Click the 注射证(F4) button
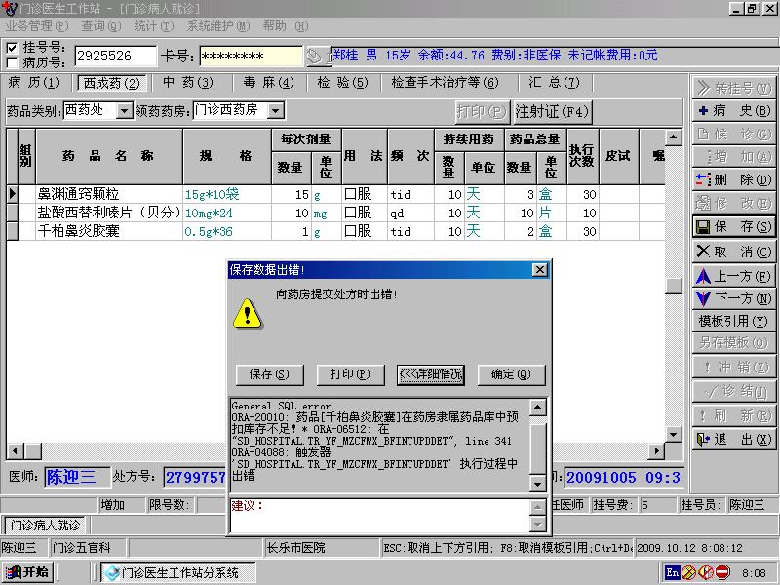The width and height of the screenshot is (780, 585). click(x=552, y=111)
